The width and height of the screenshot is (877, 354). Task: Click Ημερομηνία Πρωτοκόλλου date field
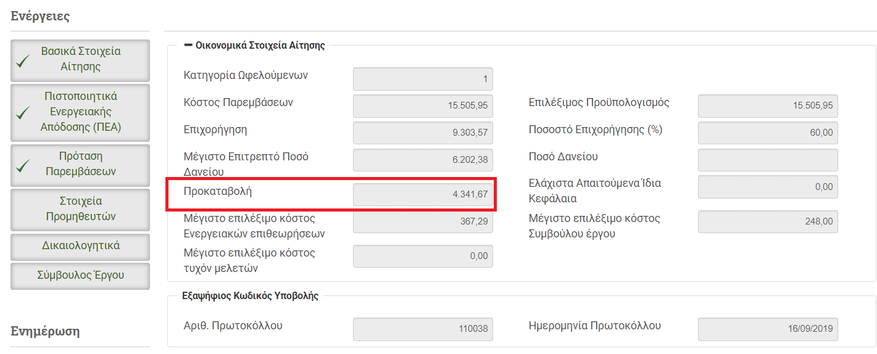768,329
